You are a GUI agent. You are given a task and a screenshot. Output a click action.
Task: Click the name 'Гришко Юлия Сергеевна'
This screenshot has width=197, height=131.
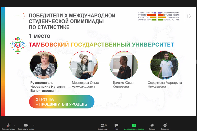[123, 85]
